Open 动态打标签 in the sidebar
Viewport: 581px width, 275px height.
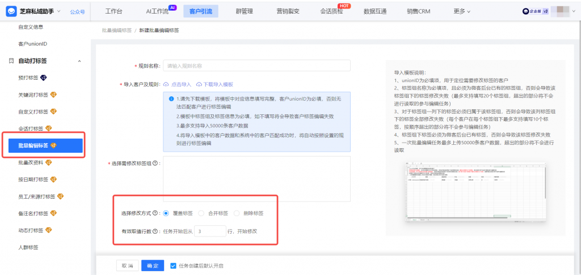tap(31, 230)
